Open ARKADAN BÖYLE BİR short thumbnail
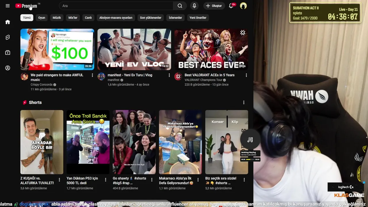The height and width of the screenshot is (207, 368). pos(42,142)
